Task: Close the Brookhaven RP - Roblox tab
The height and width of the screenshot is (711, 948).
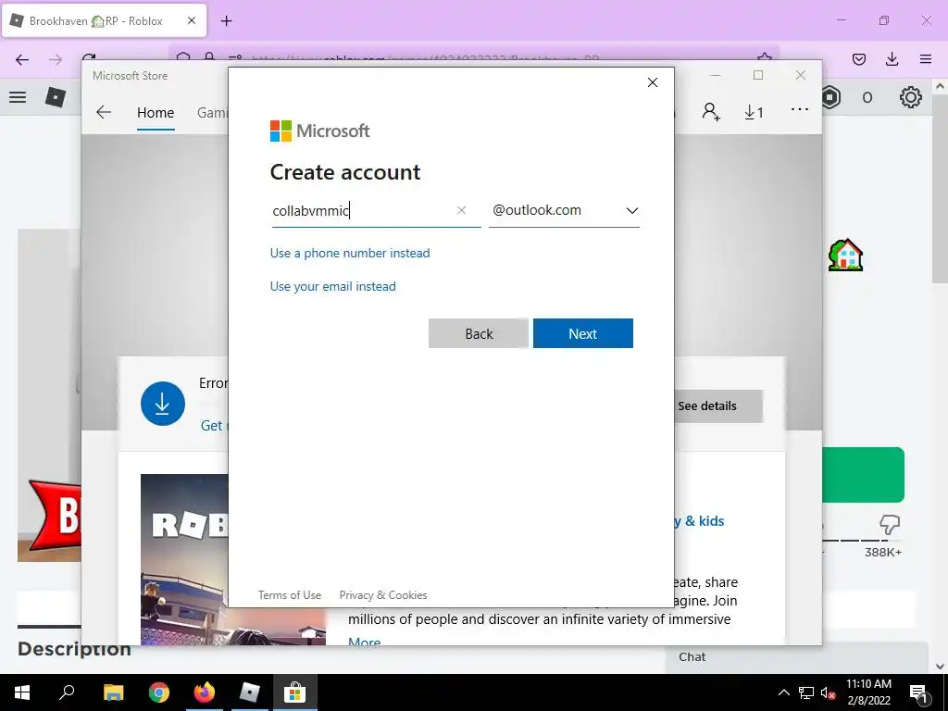Action: click(x=192, y=20)
